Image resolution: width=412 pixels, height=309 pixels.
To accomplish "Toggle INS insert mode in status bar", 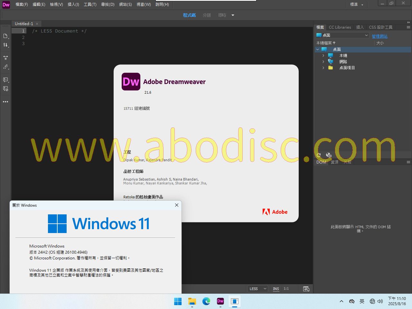I will click(276, 289).
